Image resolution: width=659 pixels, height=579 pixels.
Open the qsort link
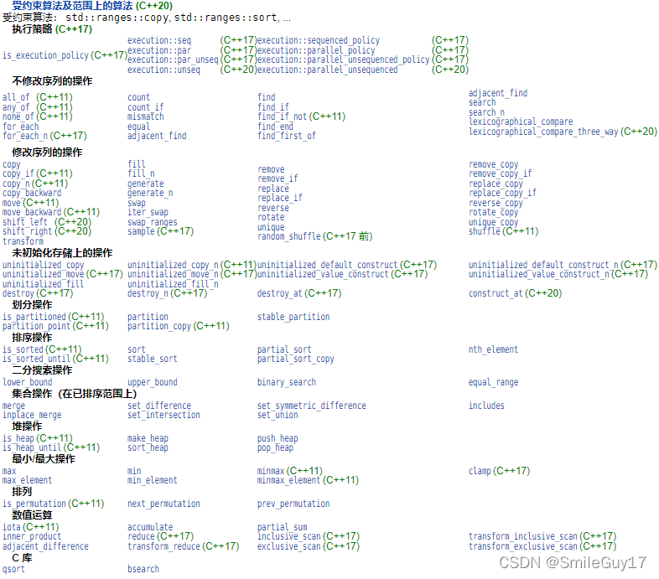13,569
